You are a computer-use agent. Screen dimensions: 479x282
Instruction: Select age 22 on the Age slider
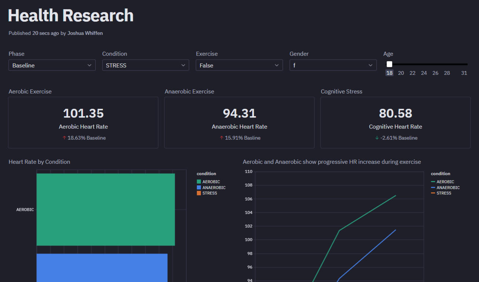[x=412, y=73]
